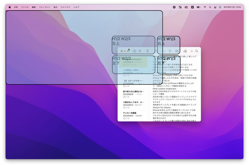Click the H1/2 W2/3 左下 snap zone label

[x=122, y=61]
